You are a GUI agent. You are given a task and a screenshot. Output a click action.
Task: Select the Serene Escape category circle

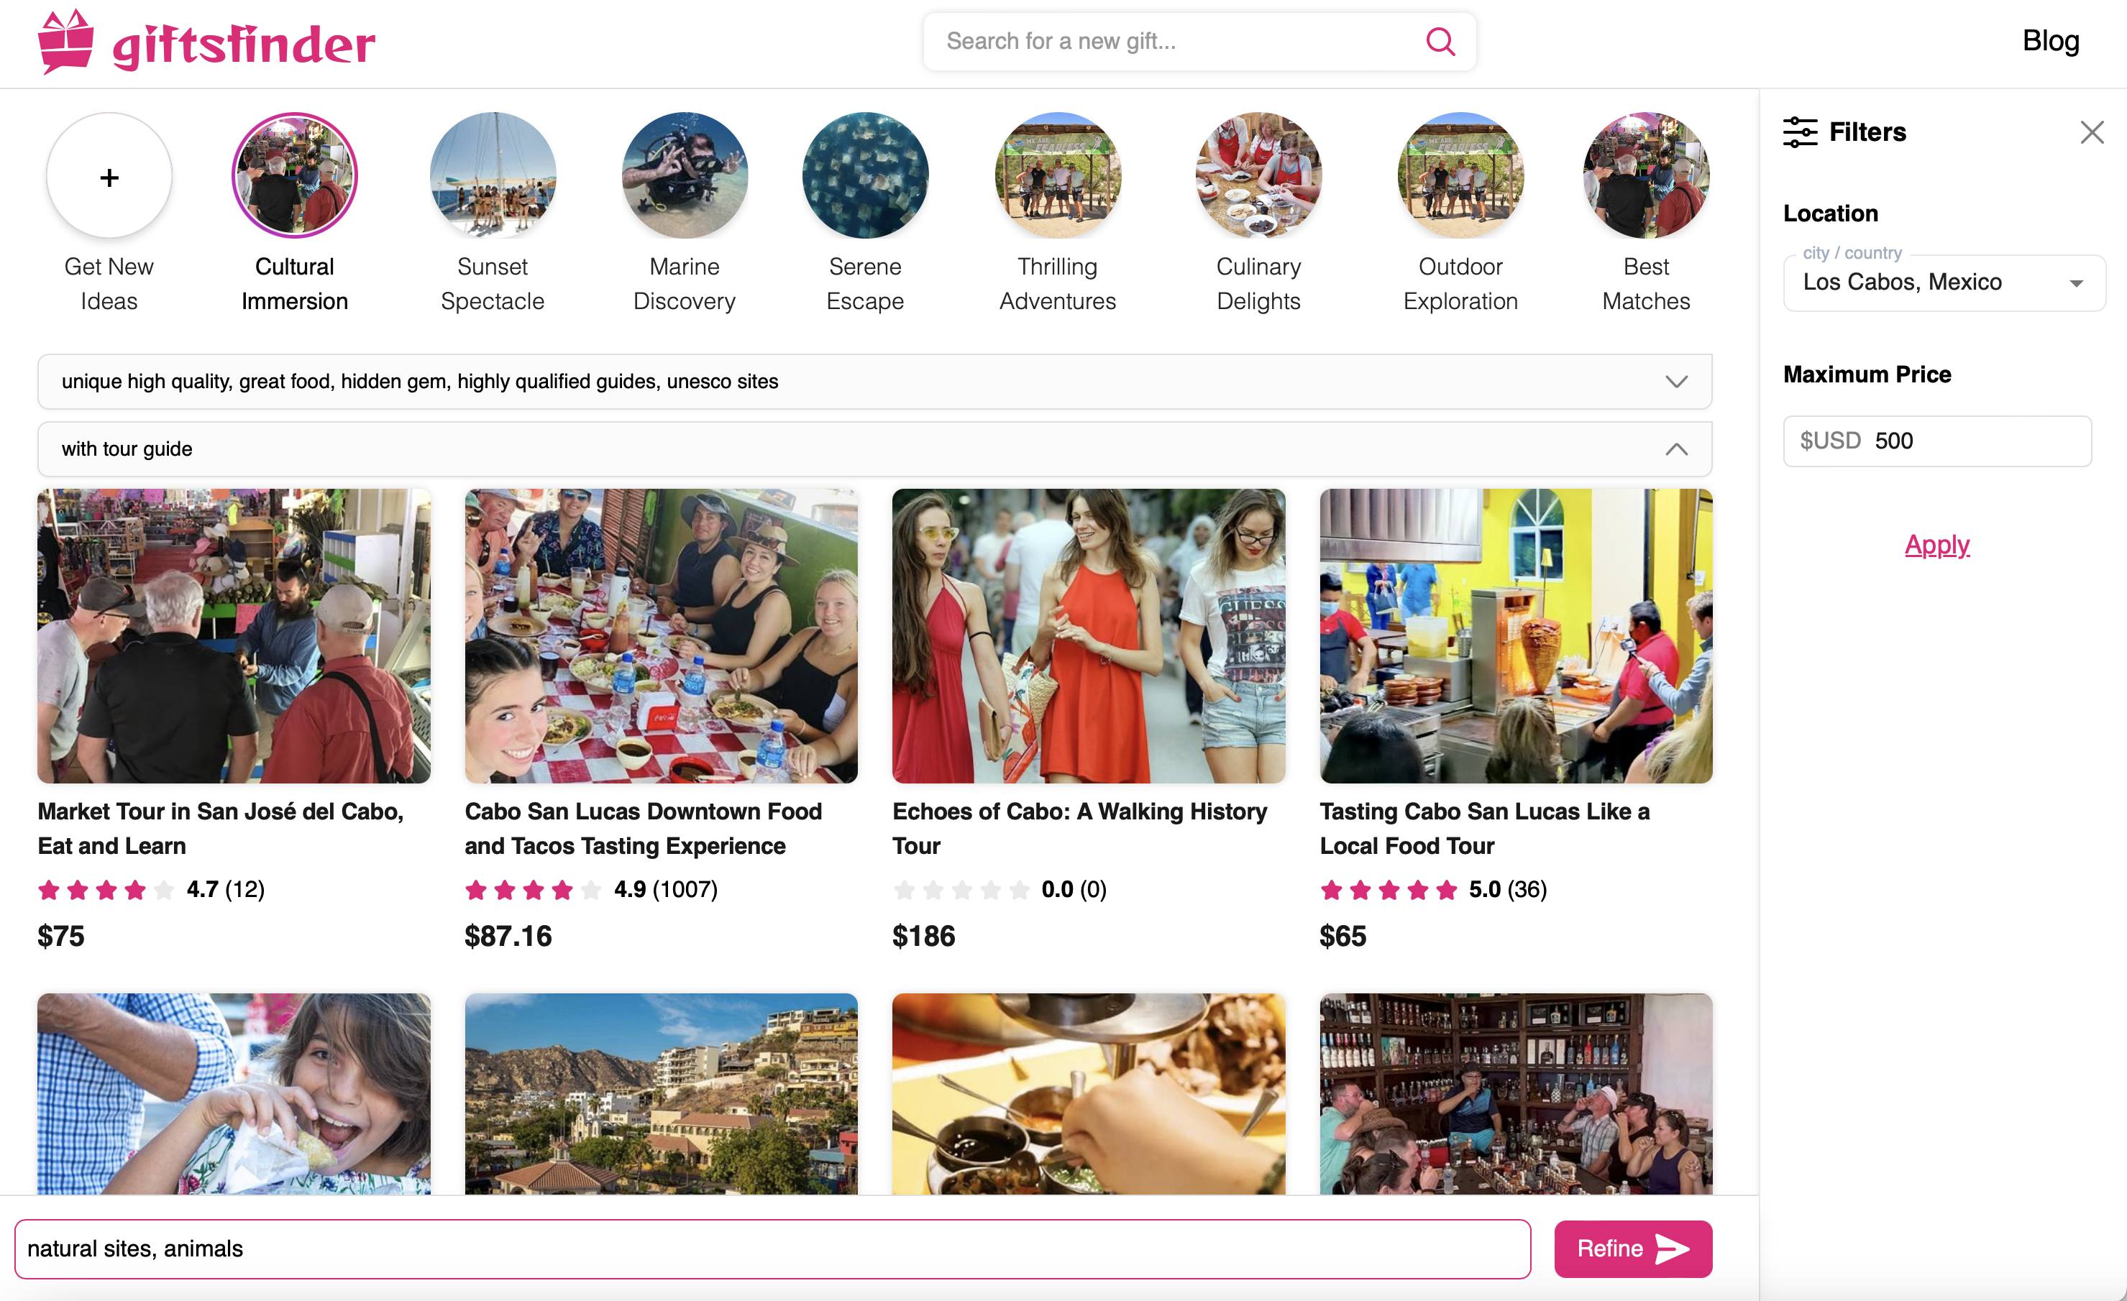coord(865,175)
